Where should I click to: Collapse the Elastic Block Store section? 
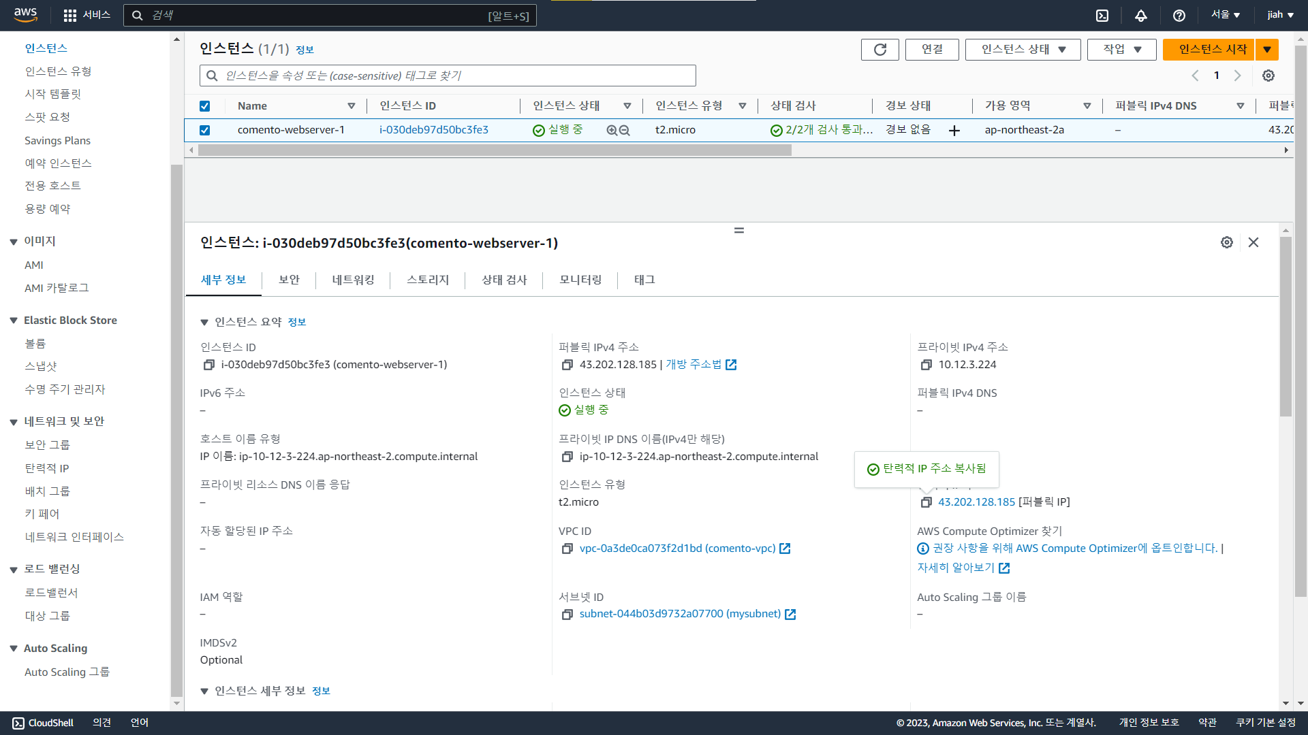(14, 321)
